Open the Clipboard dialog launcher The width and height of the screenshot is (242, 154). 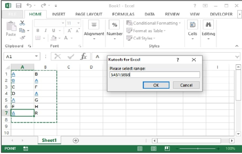point(29,46)
